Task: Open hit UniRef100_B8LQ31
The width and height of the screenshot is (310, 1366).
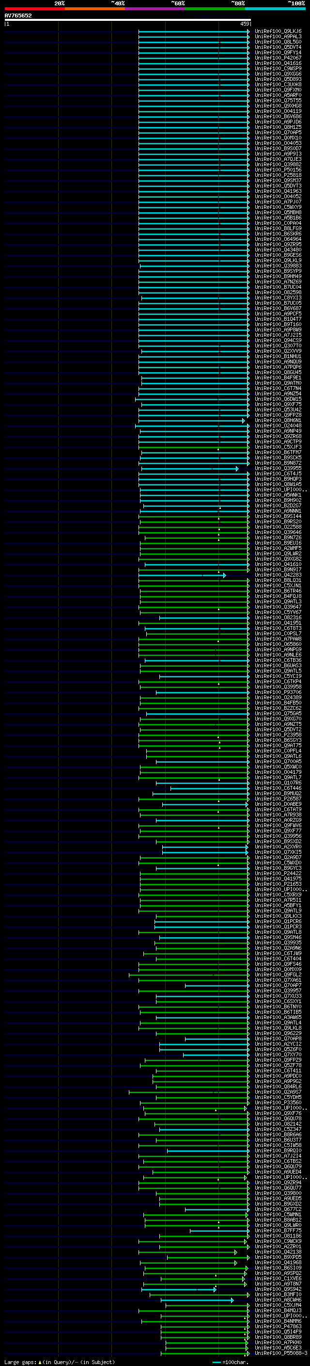Action: tap(278, 580)
